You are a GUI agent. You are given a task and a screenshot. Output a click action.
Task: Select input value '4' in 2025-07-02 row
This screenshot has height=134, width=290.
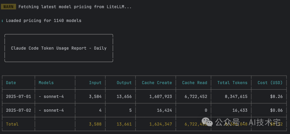tap(100, 110)
